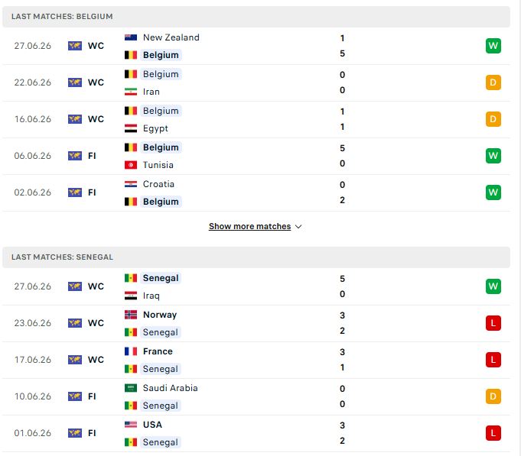Click the red L badge for Norway match
This screenshot has height=456, width=521.
(493, 323)
